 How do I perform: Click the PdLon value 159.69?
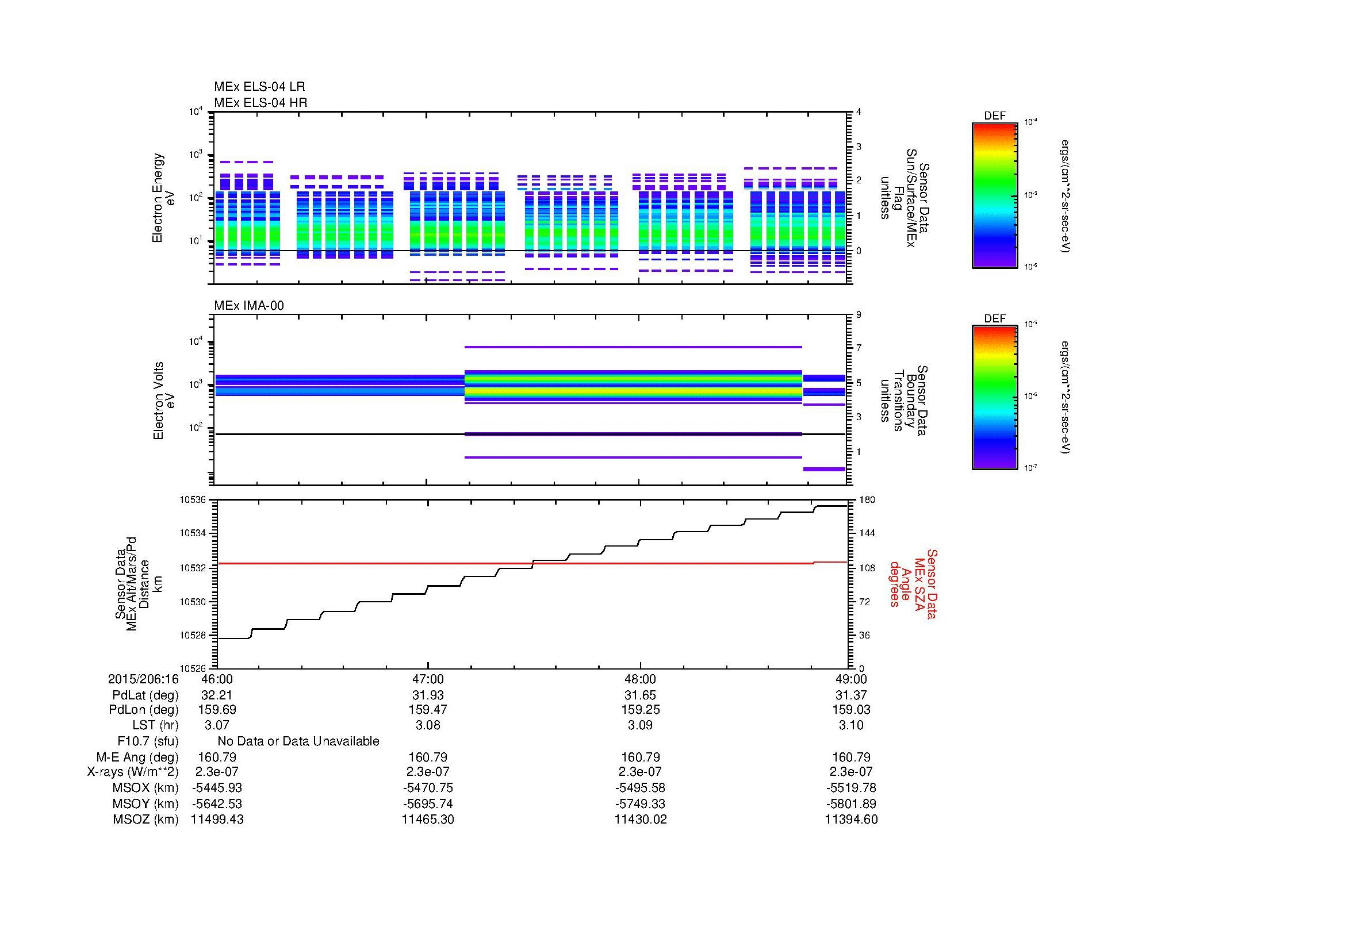pyautogui.click(x=217, y=709)
